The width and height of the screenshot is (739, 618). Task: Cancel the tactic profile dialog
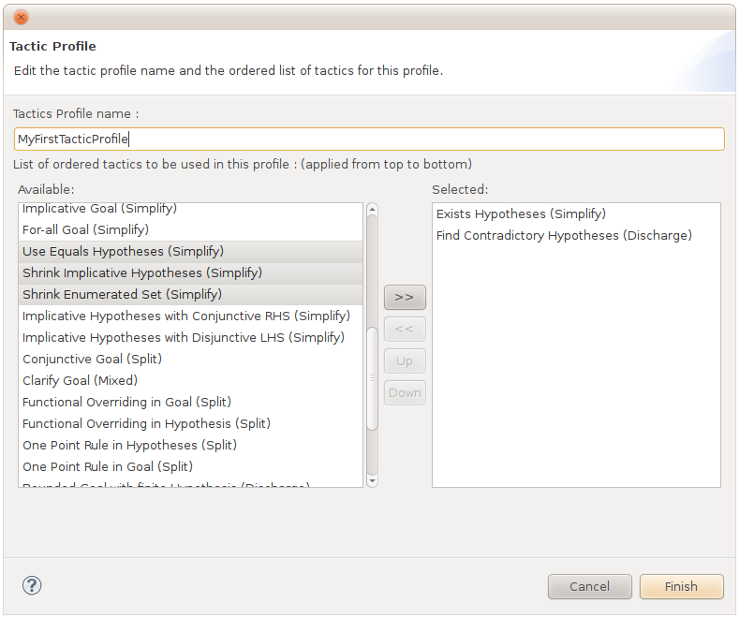pos(589,586)
